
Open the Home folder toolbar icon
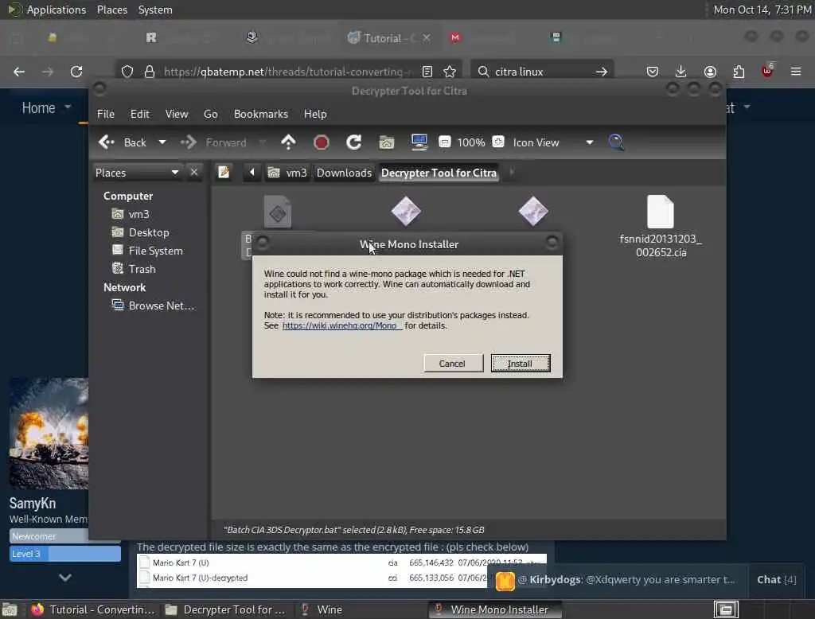(386, 142)
